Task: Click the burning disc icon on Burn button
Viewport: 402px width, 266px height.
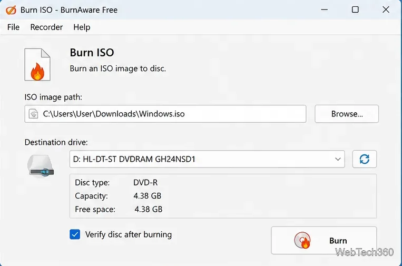Action: pyautogui.click(x=302, y=240)
